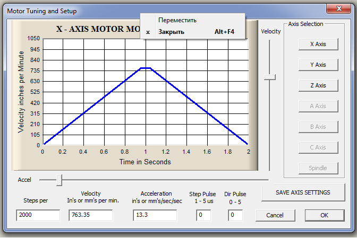Click the 'Alt+F4' shortcut text

point(224,32)
